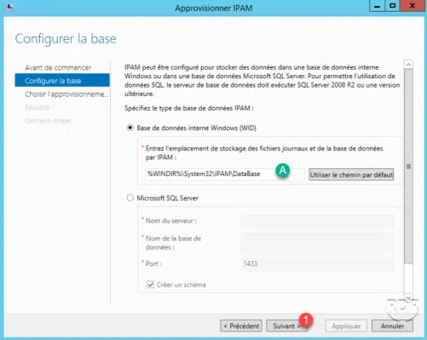Click the vertical scrollbar thumb
Screen dimensions: 427x340
pyautogui.click(x=408, y=167)
